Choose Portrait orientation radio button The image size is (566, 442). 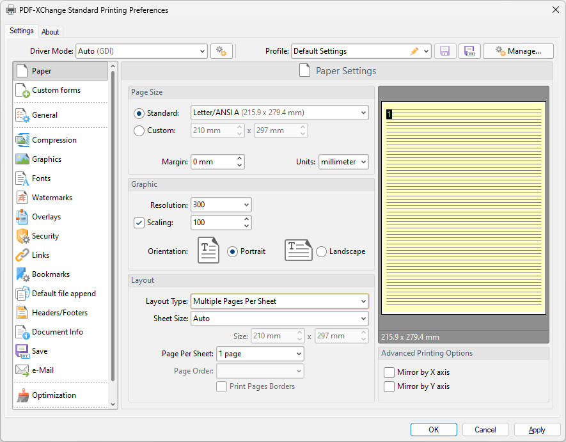(232, 251)
